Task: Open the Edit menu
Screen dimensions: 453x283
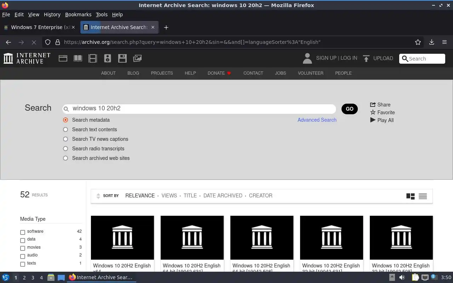Action: [x=19, y=15]
